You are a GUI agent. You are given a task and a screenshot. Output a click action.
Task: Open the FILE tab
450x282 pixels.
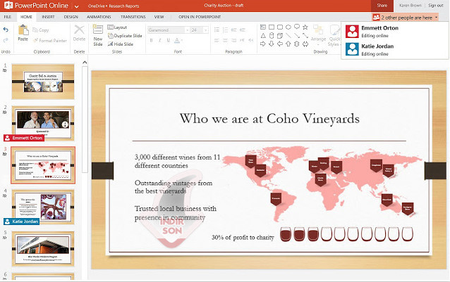(x=8, y=17)
